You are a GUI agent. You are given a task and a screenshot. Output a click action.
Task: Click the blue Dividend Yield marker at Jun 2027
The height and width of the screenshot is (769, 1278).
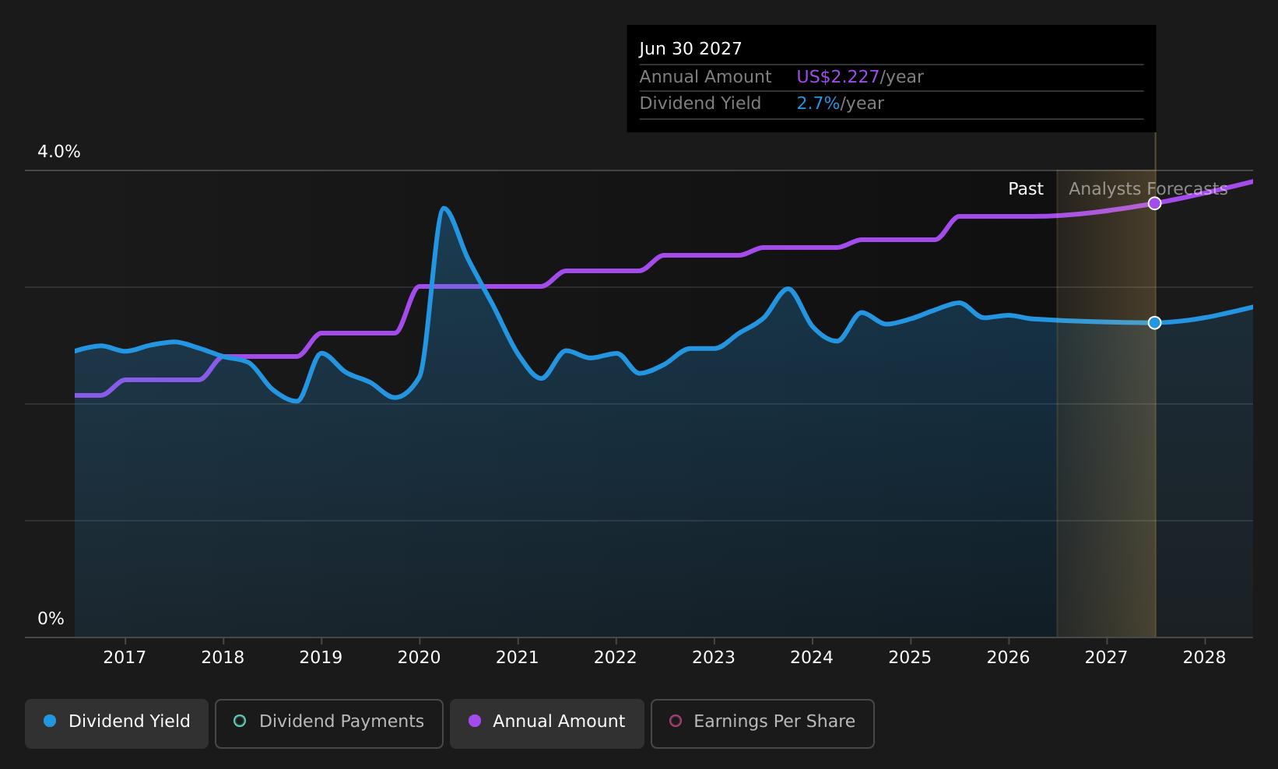coord(1155,322)
